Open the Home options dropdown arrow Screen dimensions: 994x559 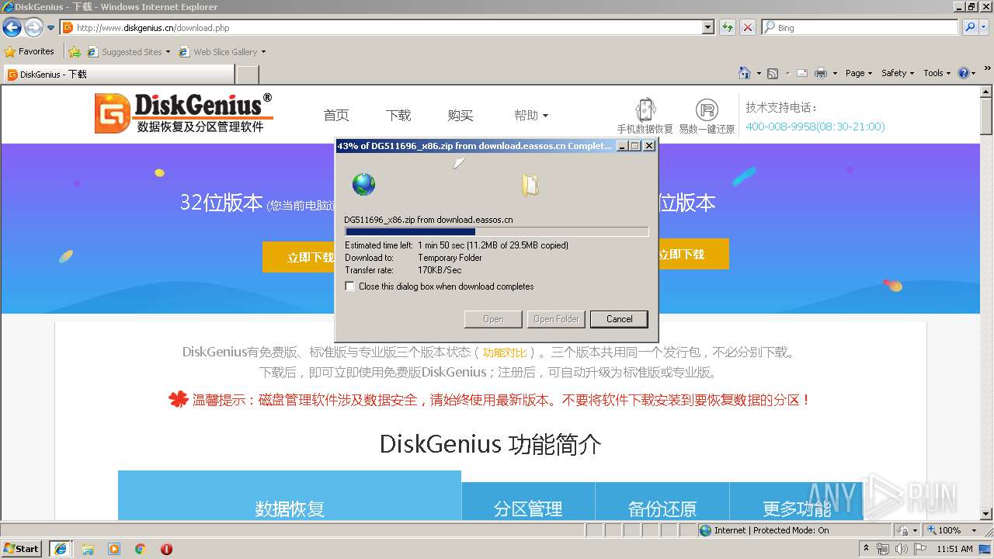click(759, 73)
